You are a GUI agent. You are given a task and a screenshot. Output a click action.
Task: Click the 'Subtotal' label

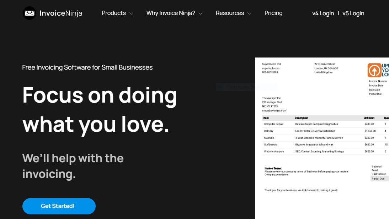(x=377, y=166)
